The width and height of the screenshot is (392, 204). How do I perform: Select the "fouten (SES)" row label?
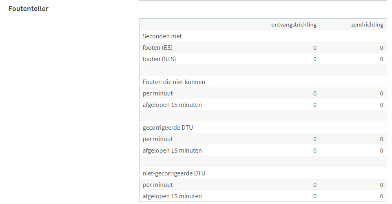click(159, 59)
